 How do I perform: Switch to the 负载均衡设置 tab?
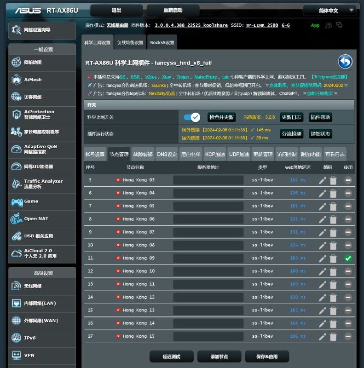(x=130, y=42)
